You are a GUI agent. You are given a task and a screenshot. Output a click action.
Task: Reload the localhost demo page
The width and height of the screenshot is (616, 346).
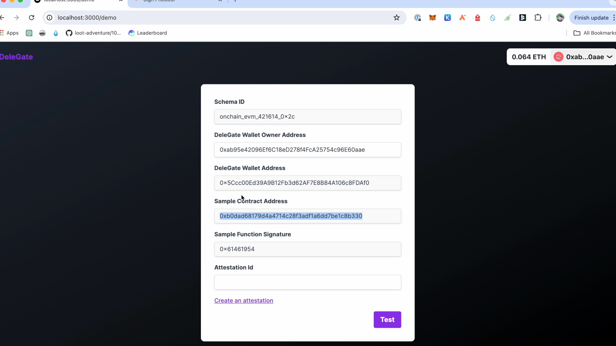click(x=31, y=18)
